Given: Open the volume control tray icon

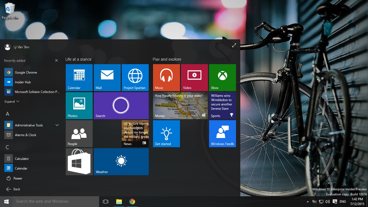Looking at the screenshot, I should point(328,202).
